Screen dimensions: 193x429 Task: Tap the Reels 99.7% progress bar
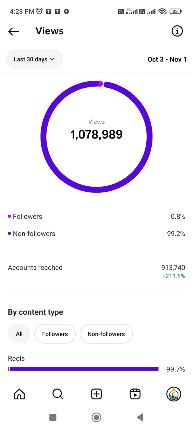pos(84,369)
